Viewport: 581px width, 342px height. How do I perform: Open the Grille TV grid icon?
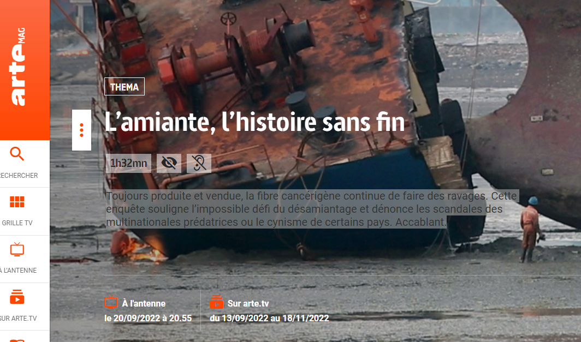(17, 202)
